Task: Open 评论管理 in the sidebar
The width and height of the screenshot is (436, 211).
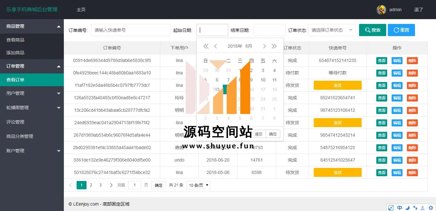Action: [x=32, y=122]
